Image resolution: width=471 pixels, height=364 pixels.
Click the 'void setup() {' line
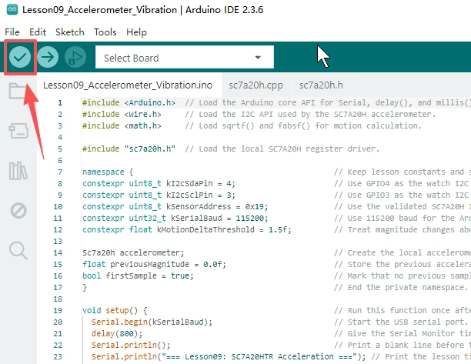(115, 311)
